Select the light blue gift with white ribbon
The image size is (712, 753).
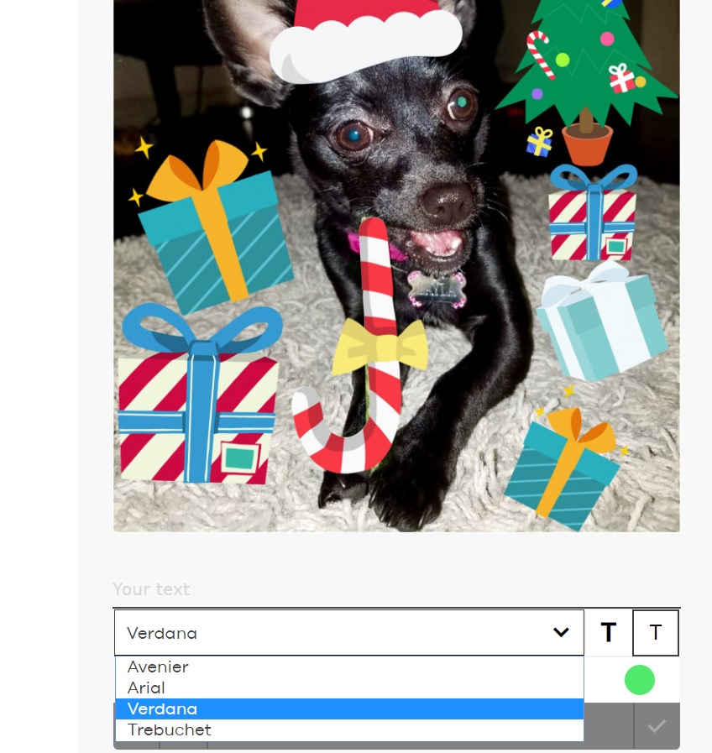click(601, 321)
